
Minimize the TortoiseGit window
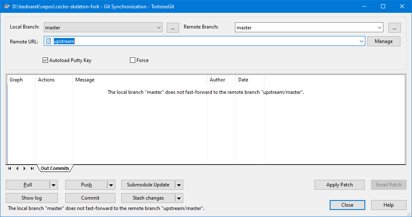[364, 6]
